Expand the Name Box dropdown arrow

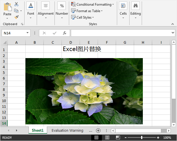coord(27,33)
